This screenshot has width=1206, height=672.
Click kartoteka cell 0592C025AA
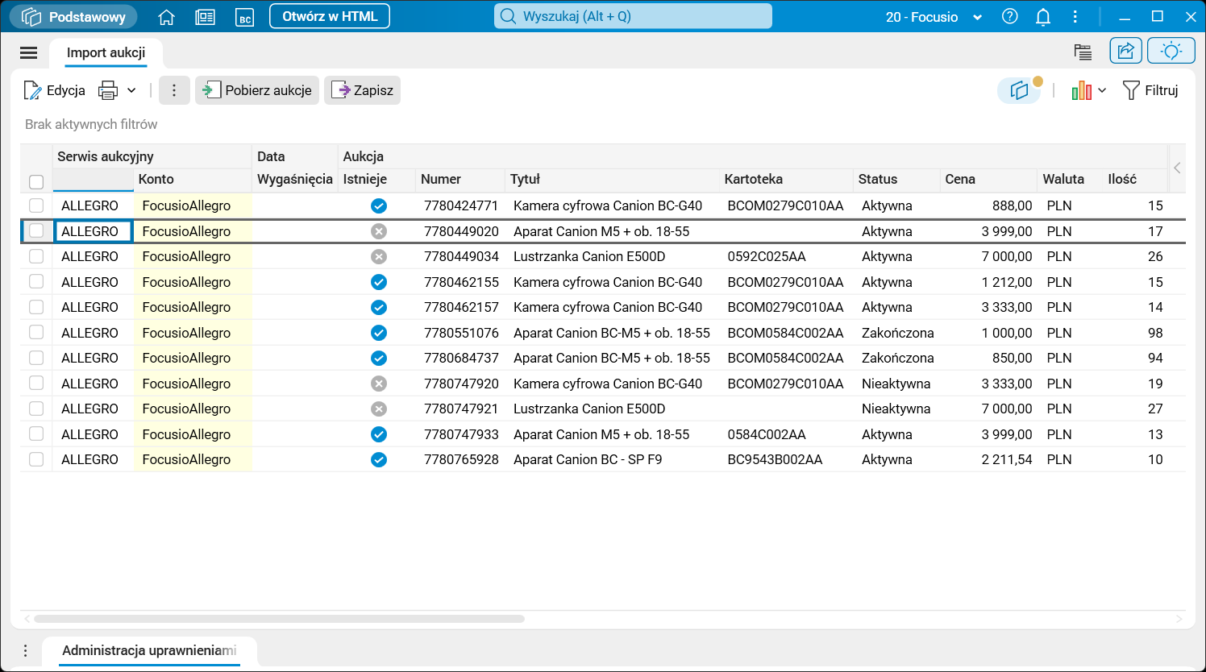click(x=767, y=257)
